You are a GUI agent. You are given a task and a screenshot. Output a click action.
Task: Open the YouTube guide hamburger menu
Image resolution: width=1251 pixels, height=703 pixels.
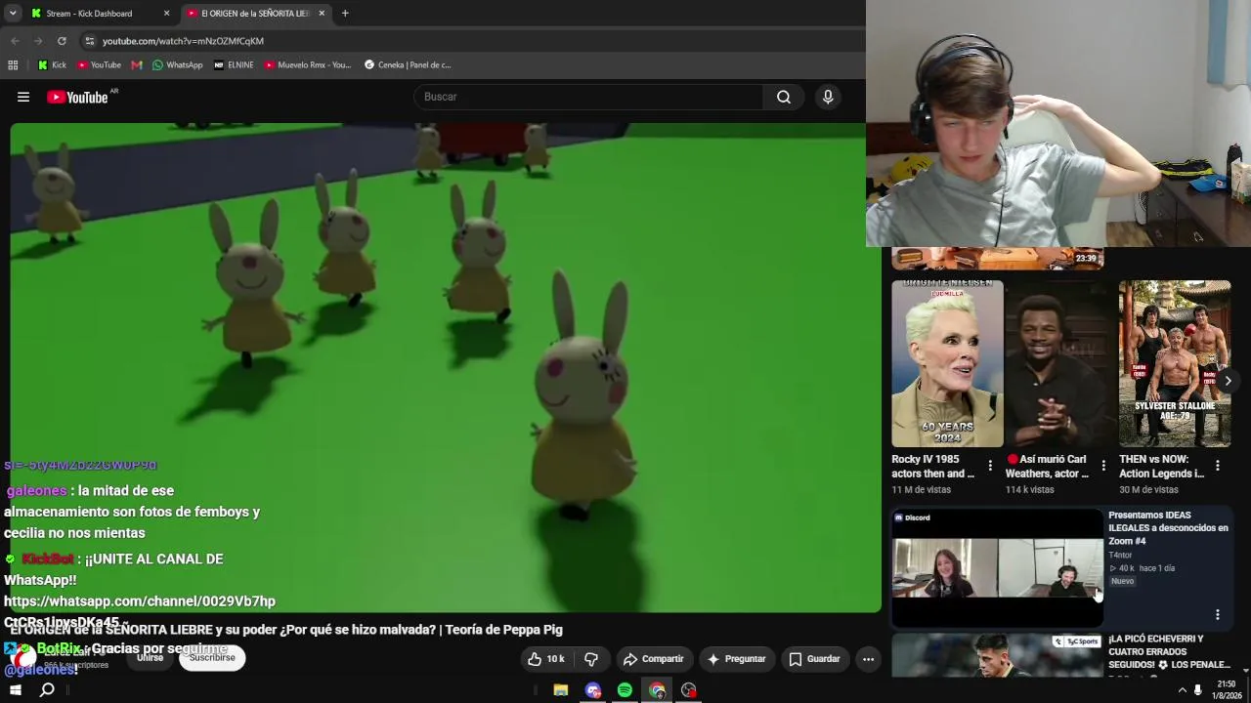[23, 97]
